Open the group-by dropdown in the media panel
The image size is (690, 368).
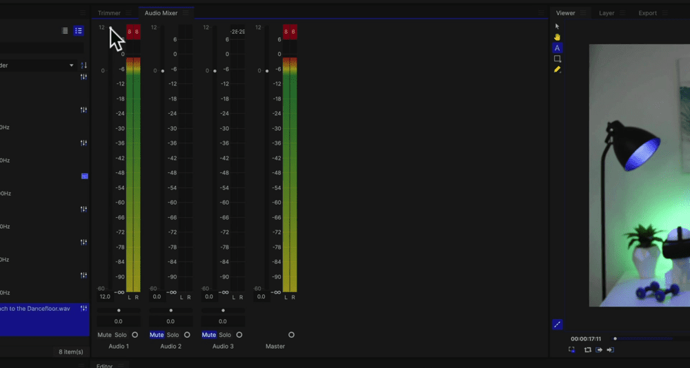click(x=37, y=65)
